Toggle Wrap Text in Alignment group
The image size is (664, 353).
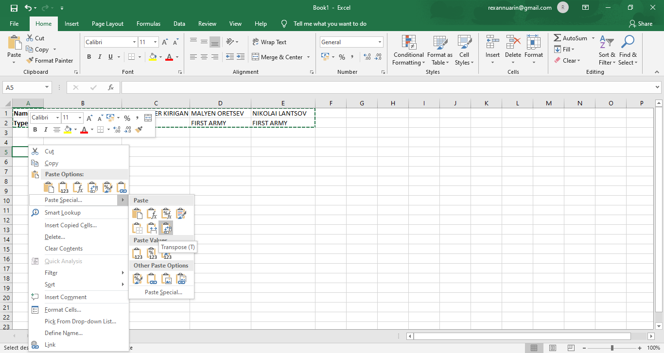point(269,42)
